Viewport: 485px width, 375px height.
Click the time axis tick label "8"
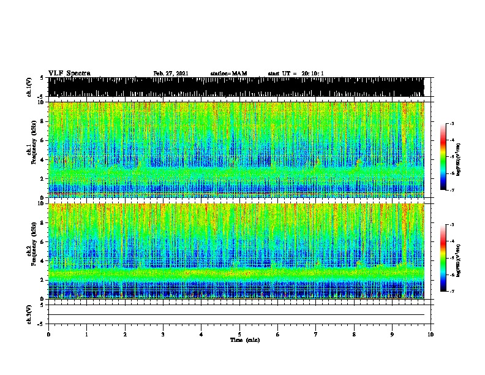pos(354,335)
